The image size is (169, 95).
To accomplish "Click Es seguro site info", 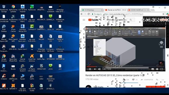I will pos(97,14).
